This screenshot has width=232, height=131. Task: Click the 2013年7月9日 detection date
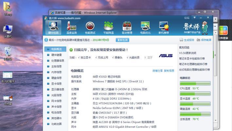point(101,40)
